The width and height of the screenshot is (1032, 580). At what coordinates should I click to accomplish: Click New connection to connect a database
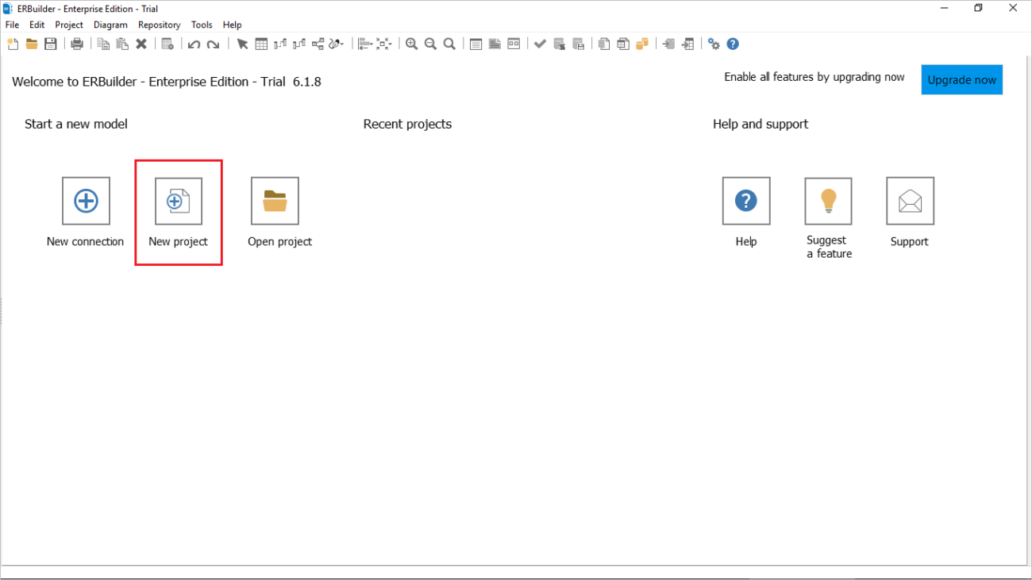point(85,200)
